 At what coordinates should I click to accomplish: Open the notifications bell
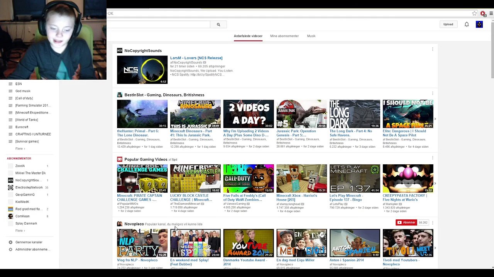point(467,24)
